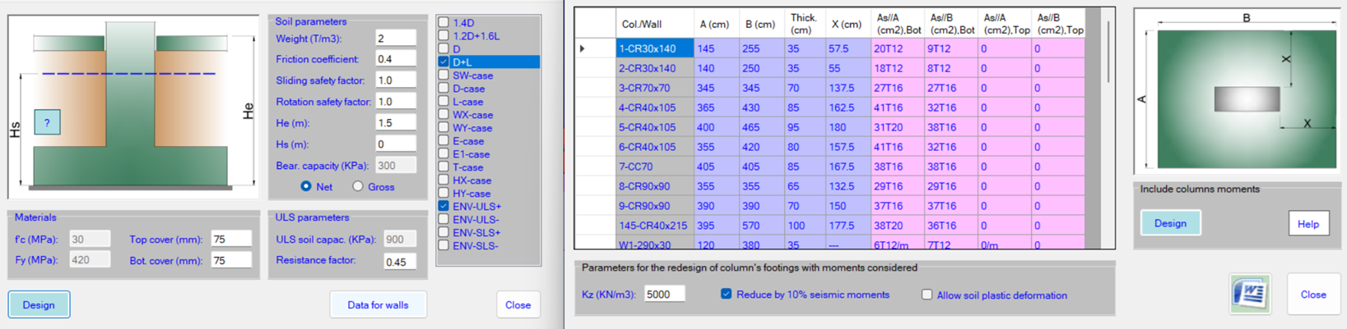This screenshot has width=1347, height=329.
Task: Click the A (cm) column header
Action: click(x=717, y=24)
